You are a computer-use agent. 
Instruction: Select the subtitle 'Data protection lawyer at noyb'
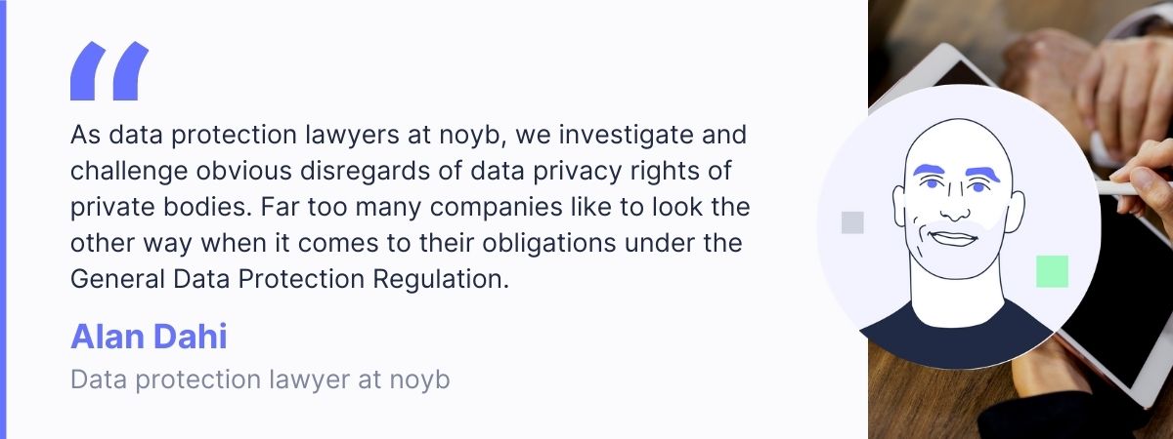click(x=260, y=379)
